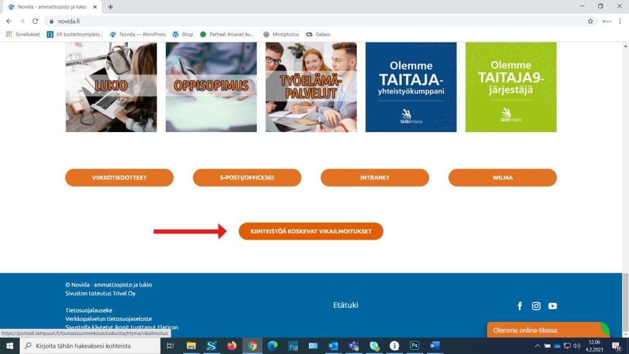Open the Novida — WordPress bookmark
Viewport: 629px width, 354px height.
point(138,34)
